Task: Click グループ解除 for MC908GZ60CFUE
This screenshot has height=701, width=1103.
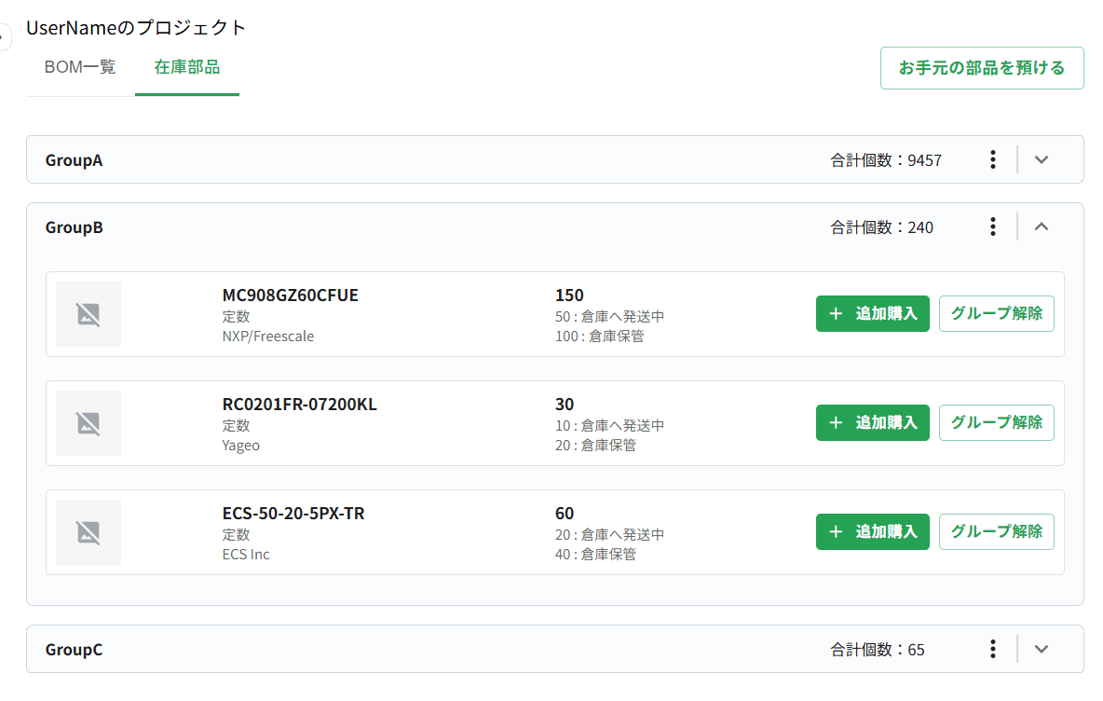Action: point(996,314)
